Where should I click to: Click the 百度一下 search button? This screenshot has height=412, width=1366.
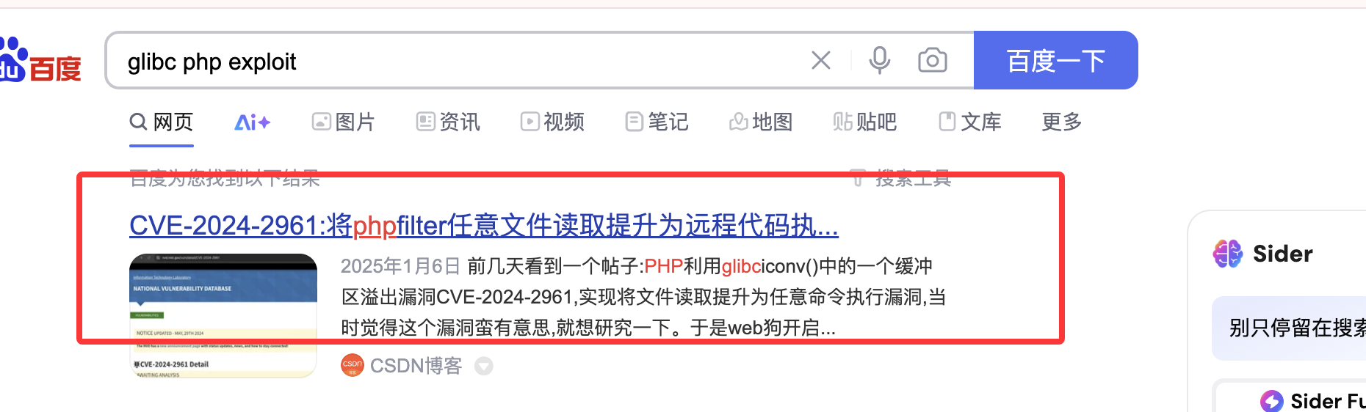pyautogui.click(x=1056, y=60)
